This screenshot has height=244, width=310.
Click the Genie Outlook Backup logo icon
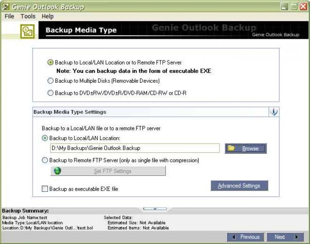point(28,31)
